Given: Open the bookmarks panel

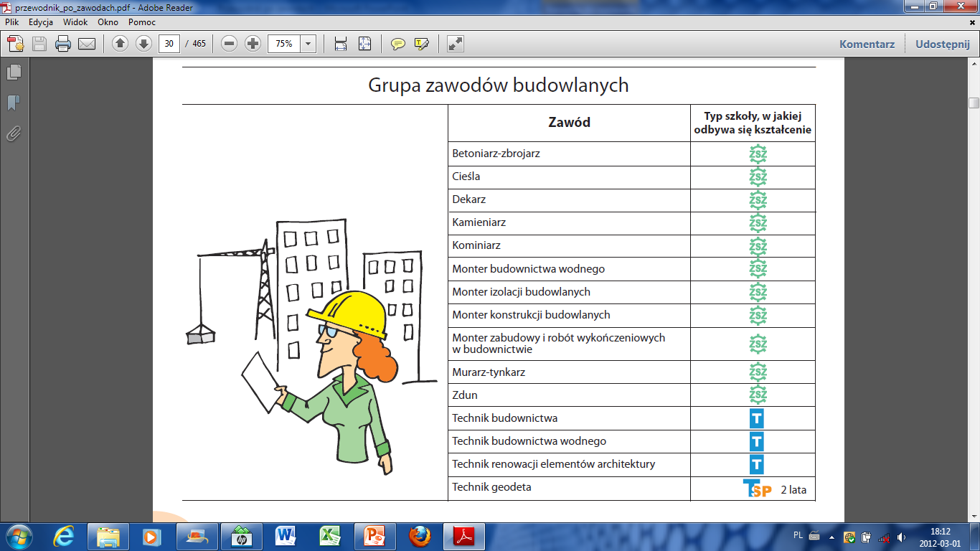Looking at the screenshot, I should point(14,103).
